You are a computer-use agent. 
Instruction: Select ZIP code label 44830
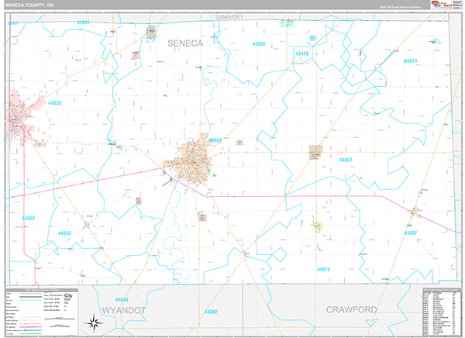click(54, 103)
